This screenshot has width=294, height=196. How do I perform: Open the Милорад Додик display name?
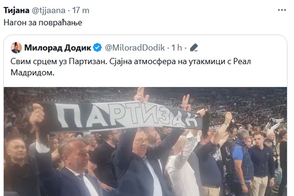[58, 48]
